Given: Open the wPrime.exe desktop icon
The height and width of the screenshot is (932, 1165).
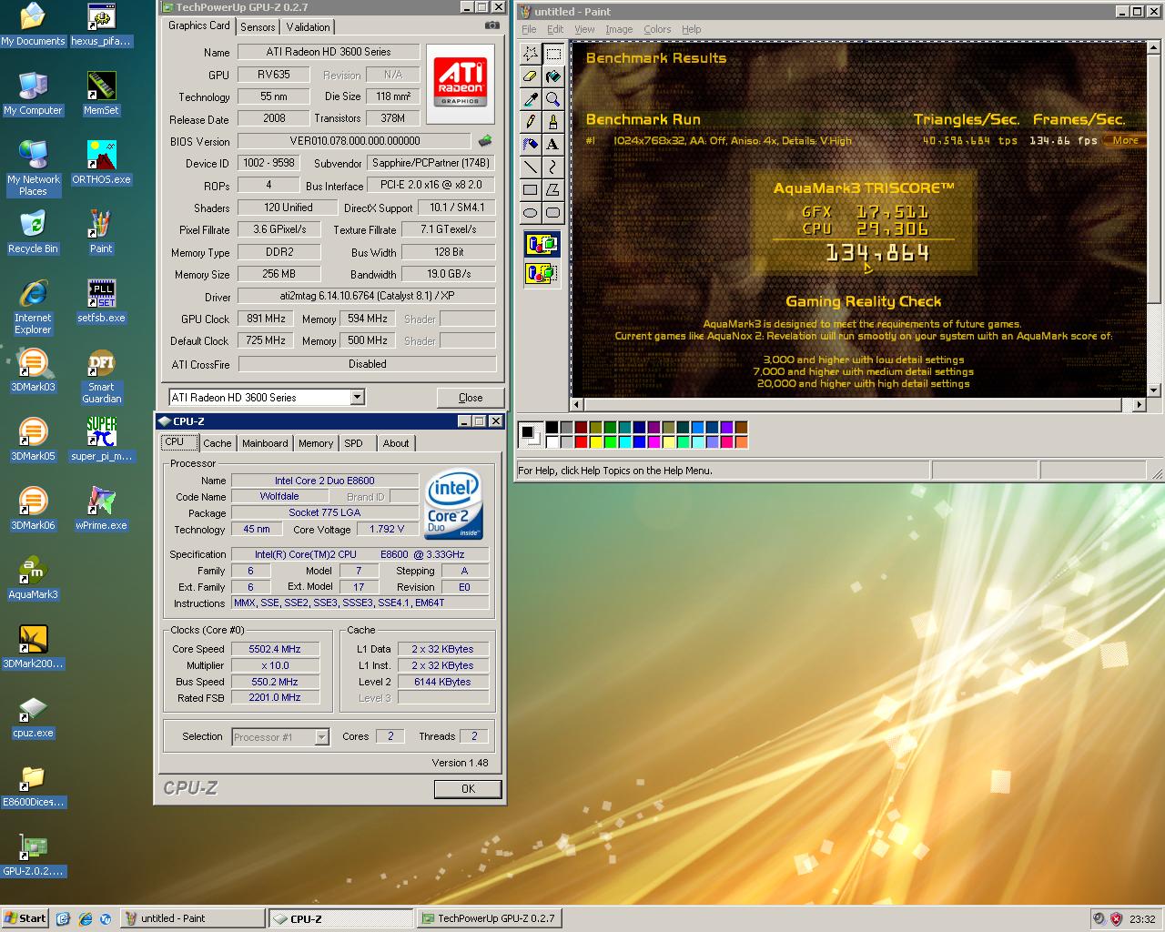Looking at the screenshot, I should [x=101, y=509].
